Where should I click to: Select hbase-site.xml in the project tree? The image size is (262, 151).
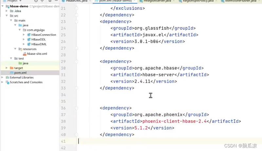[37, 54]
